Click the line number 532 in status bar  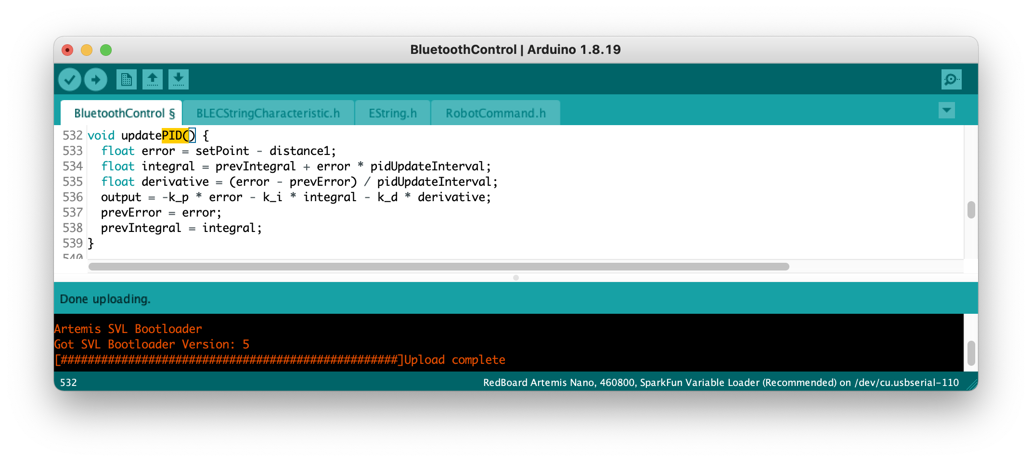point(68,383)
